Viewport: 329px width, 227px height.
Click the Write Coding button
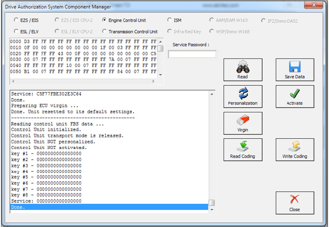pos(295,150)
